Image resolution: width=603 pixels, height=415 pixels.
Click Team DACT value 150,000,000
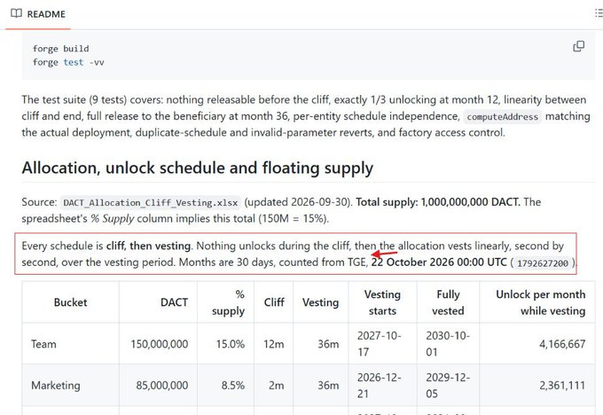pos(160,344)
